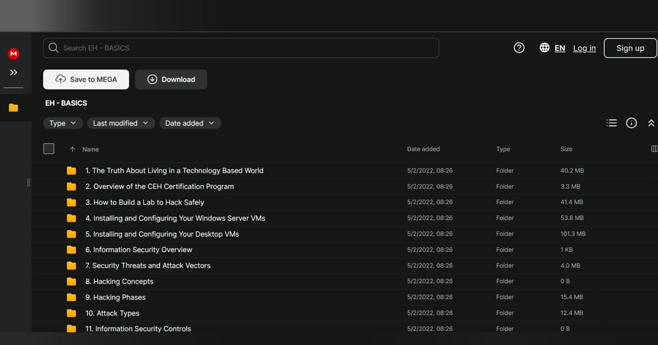Screen dimensions: 658x345
Task: Open the Type filter dropdown
Action: click(63, 124)
